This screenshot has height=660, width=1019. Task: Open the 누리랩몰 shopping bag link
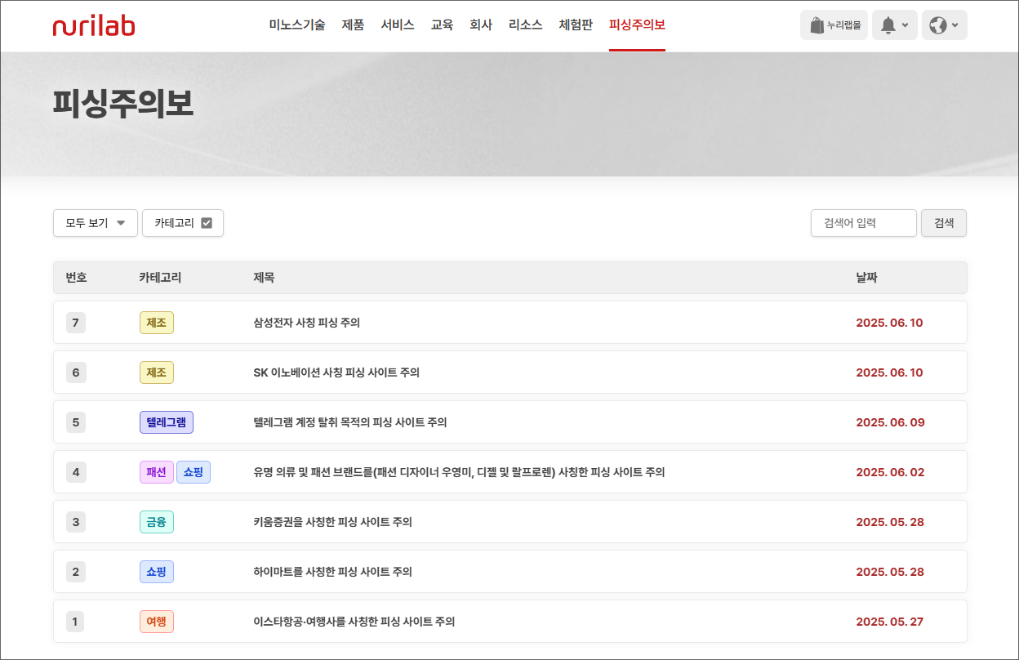[834, 25]
